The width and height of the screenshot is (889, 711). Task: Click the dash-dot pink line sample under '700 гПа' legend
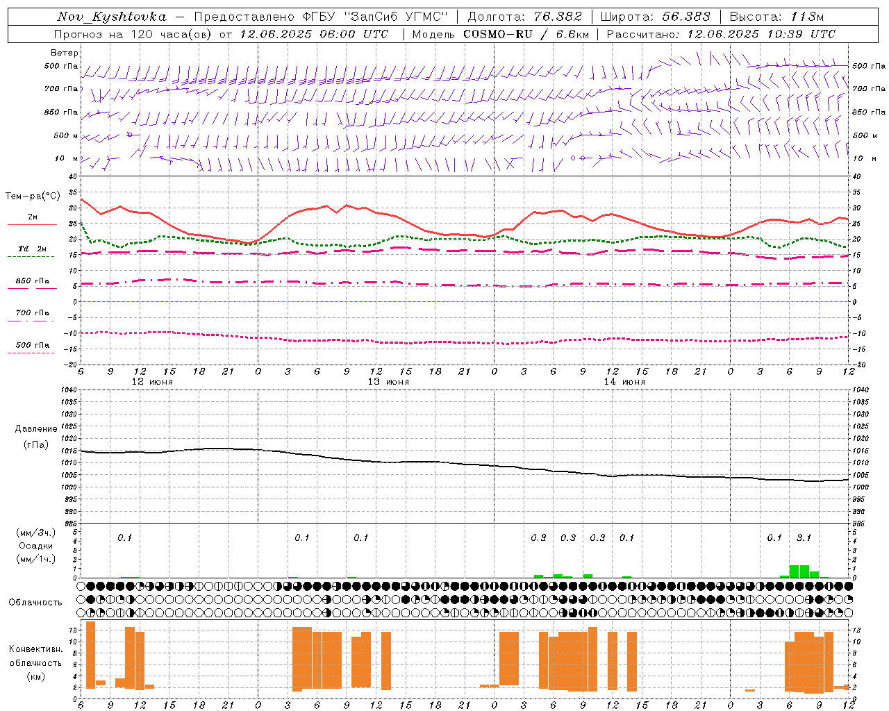[x=31, y=321]
